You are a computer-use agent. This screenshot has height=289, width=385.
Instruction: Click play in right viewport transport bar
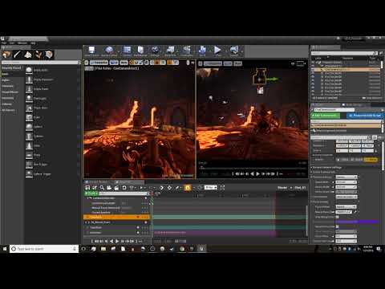[257, 174]
